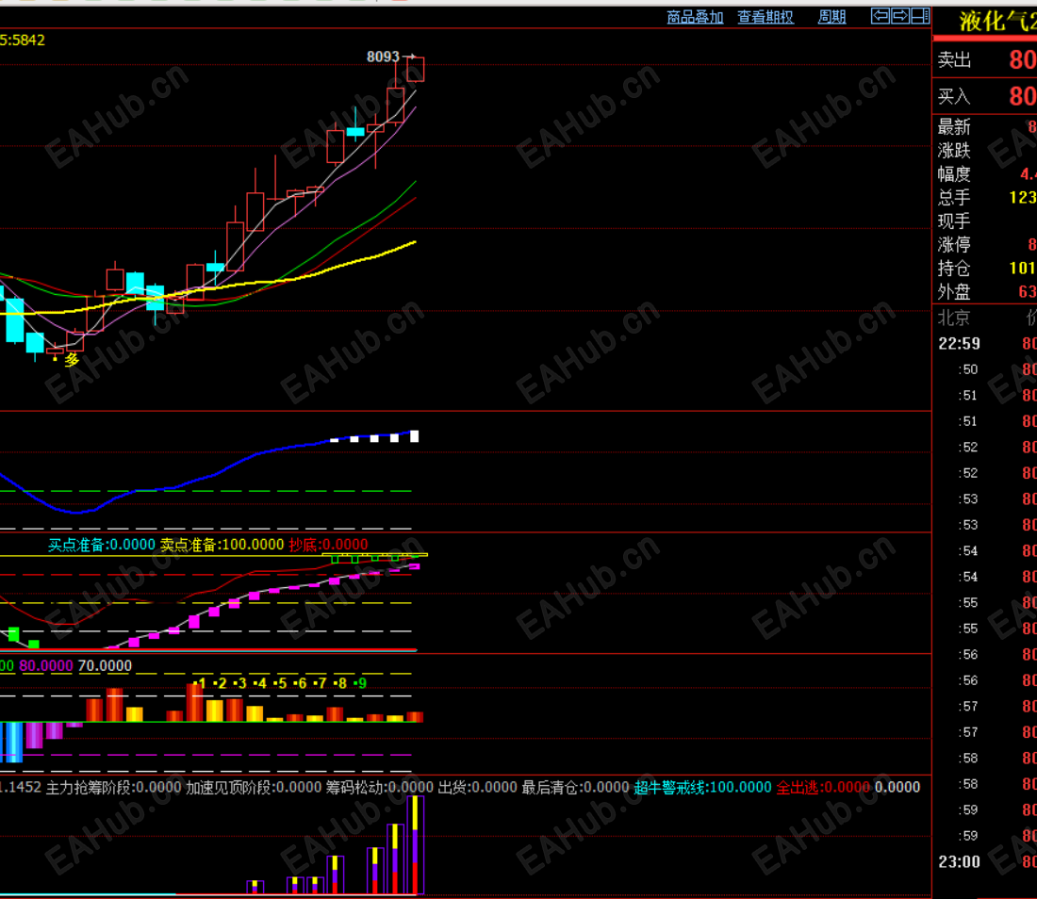Select the 卖点准备:100.0000 indicator label
The image size is (1037, 899).
[222, 545]
